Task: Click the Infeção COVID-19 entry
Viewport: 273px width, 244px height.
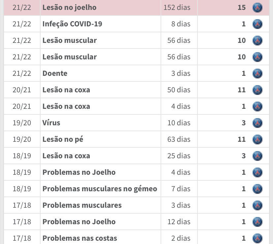Action: point(72,24)
